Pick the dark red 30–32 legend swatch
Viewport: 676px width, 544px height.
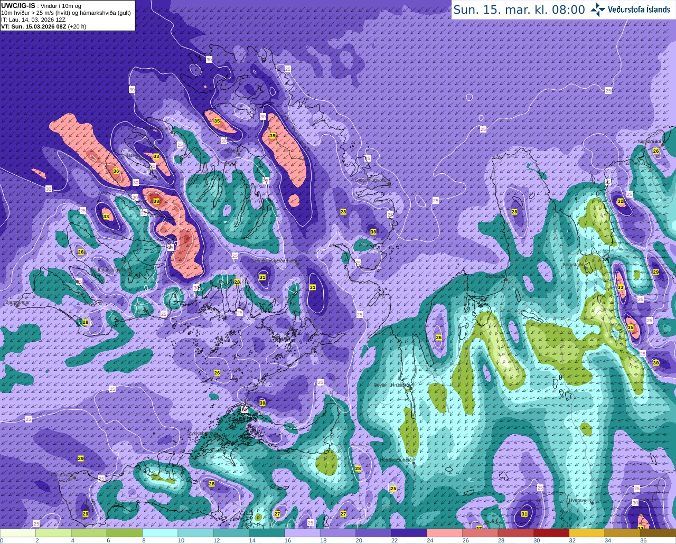pyautogui.click(x=551, y=533)
